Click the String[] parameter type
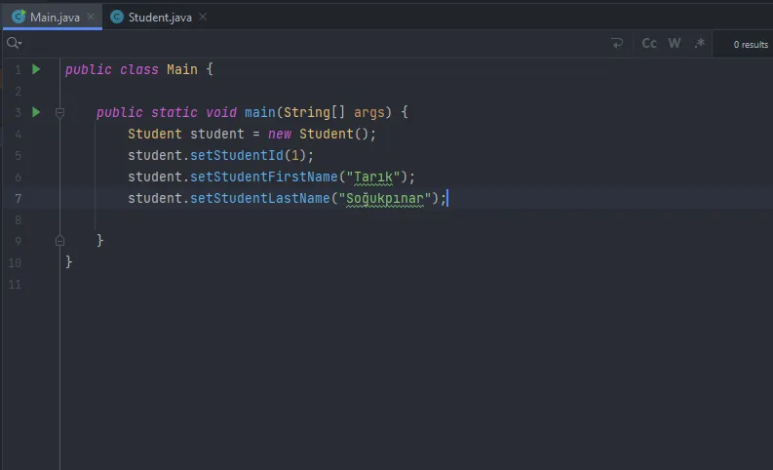The image size is (773, 470). click(314, 112)
